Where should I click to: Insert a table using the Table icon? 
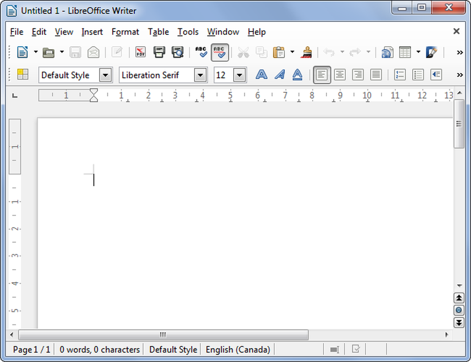pos(405,52)
